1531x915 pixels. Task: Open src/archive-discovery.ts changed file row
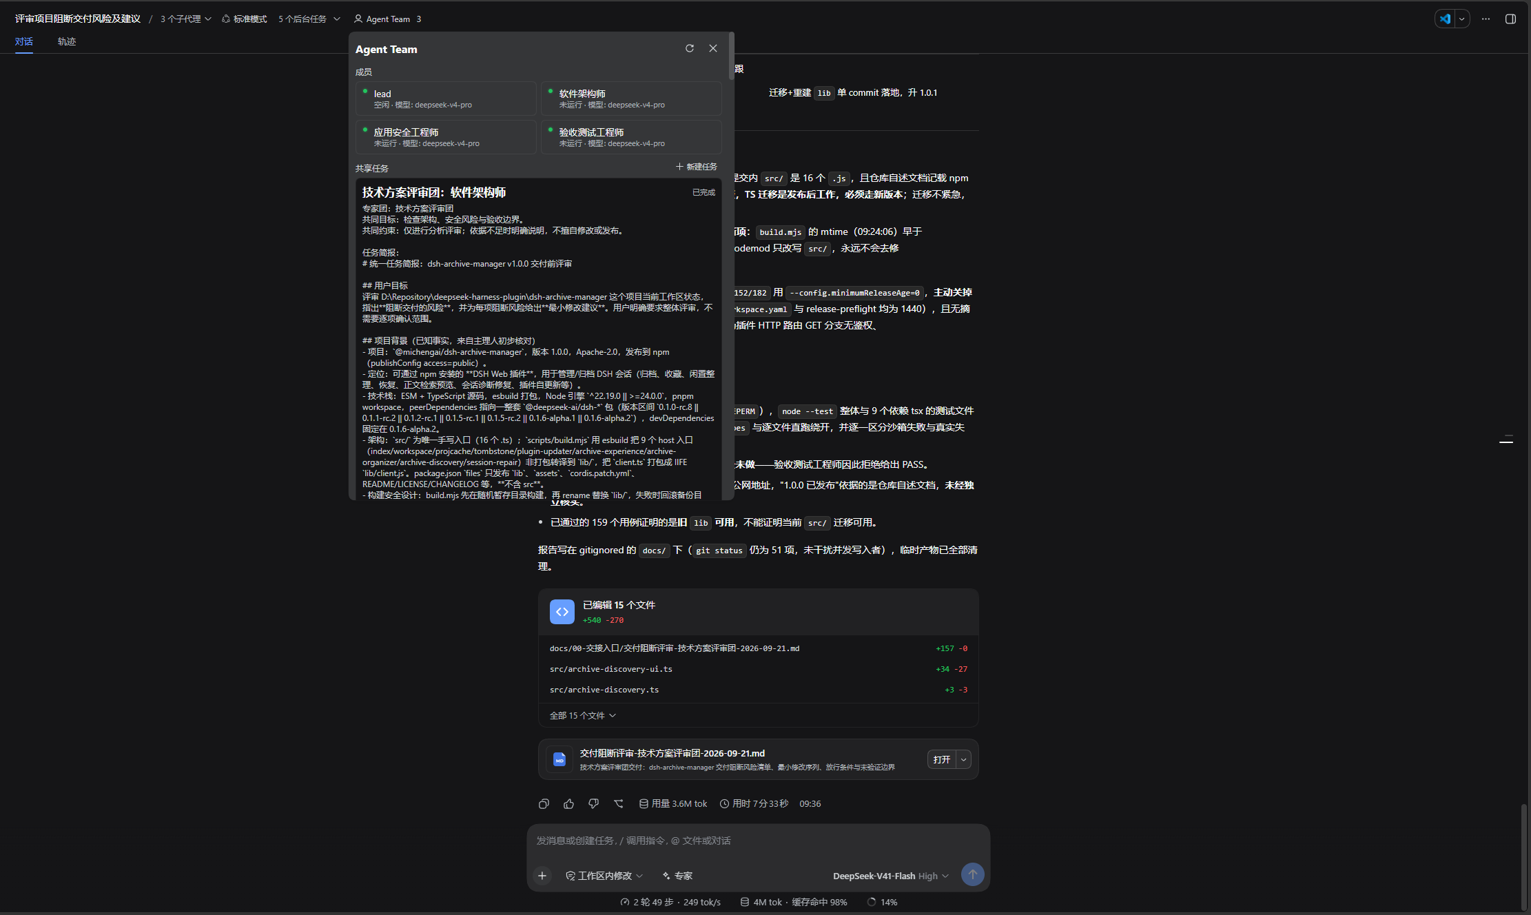[758, 690]
